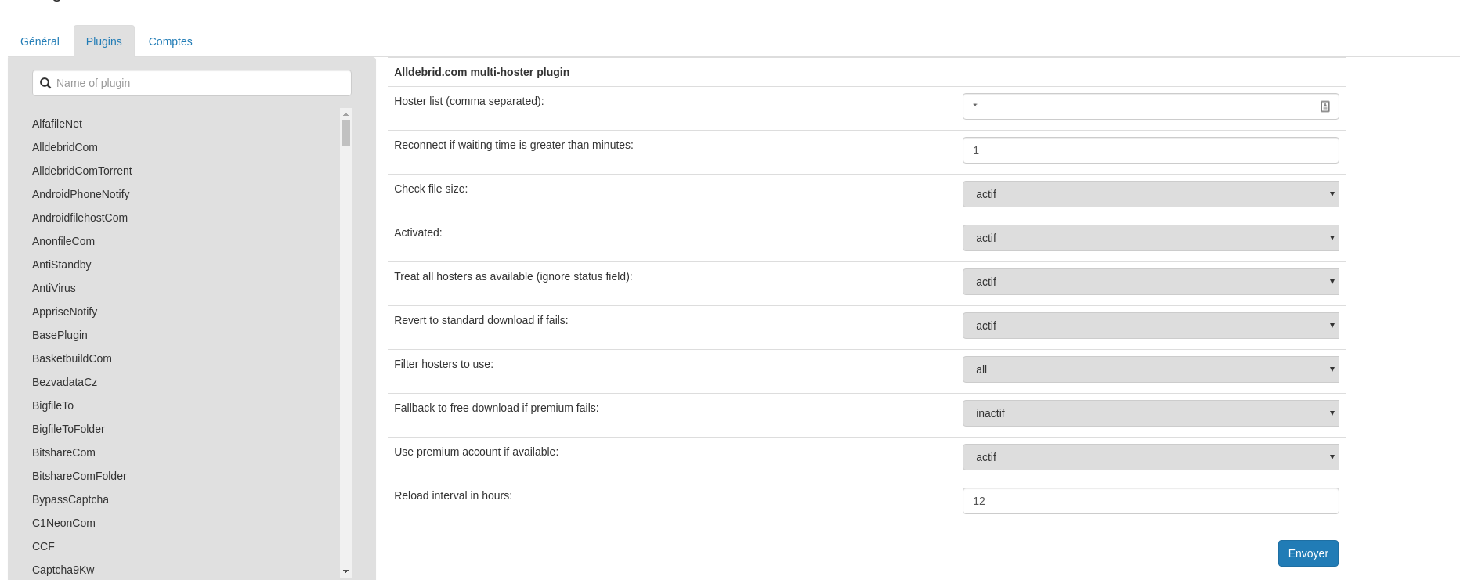Open the BypassCaptcha plugin settings
The height and width of the screenshot is (580, 1460).
tap(70, 499)
